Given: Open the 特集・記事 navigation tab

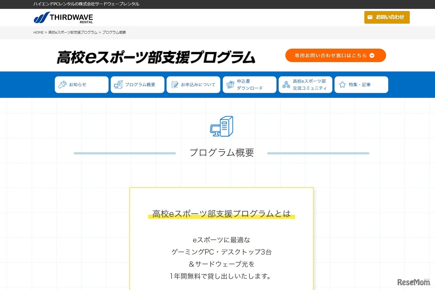Looking at the screenshot, I should 361,85.
